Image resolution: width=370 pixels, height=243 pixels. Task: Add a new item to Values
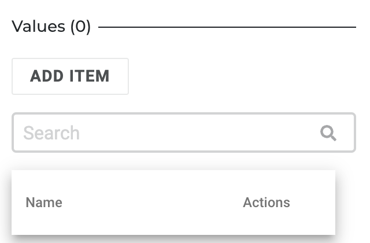pos(70,76)
